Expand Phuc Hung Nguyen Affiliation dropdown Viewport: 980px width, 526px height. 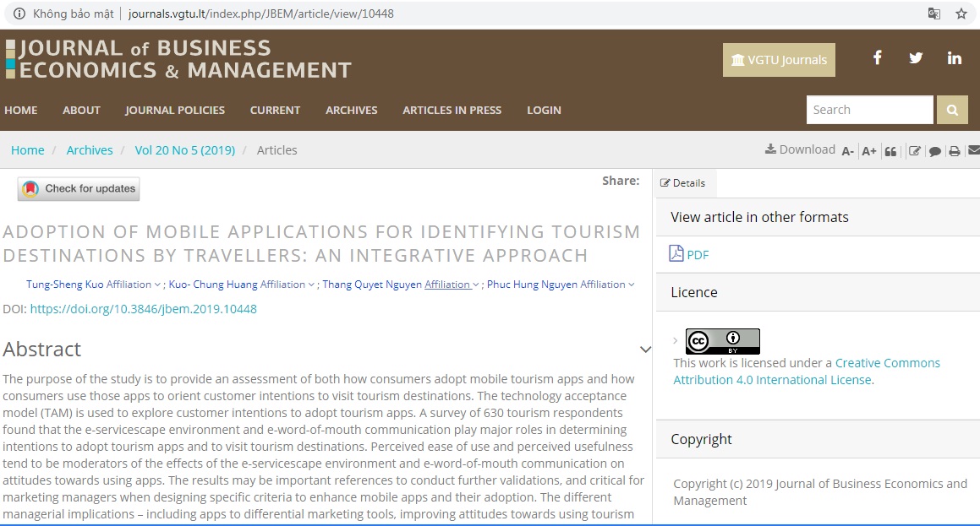point(607,285)
